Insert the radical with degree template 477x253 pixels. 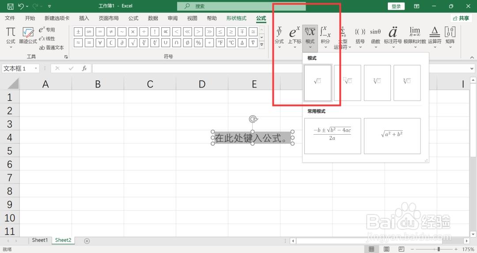(x=348, y=83)
